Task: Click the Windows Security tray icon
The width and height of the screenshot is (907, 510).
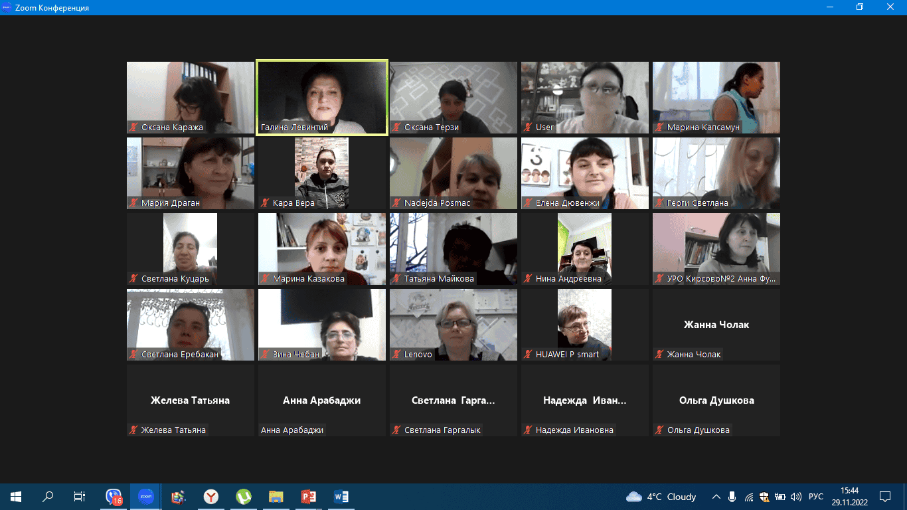Action: [x=764, y=497]
